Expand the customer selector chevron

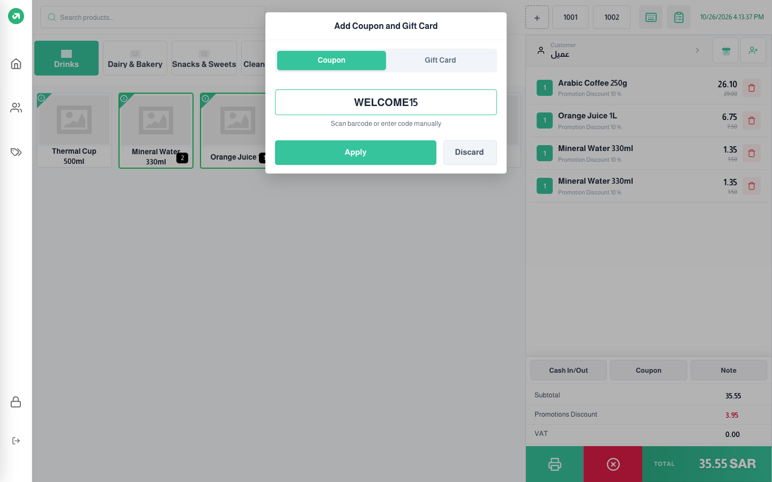[x=697, y=50]
